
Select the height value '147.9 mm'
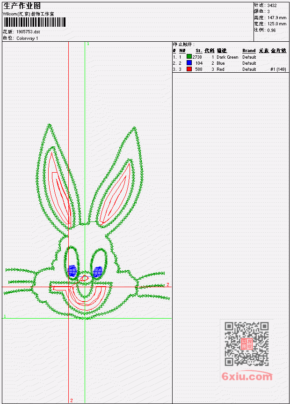(x=277, y=18)
